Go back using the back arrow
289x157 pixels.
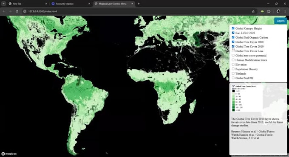[4, 11]
